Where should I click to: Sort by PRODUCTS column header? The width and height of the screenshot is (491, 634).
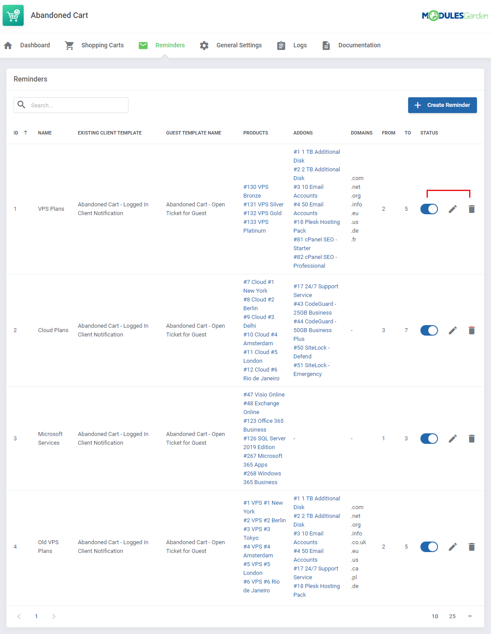click(256, 133)
